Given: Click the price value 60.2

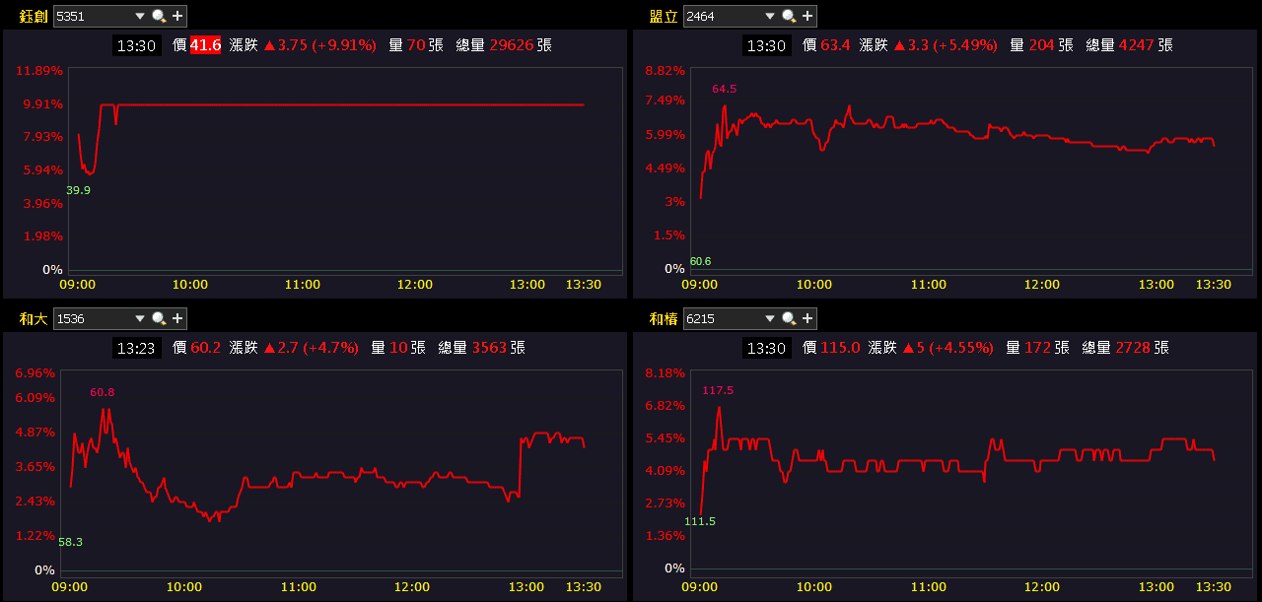Looking at the screenshot, I should coord(205,348).
